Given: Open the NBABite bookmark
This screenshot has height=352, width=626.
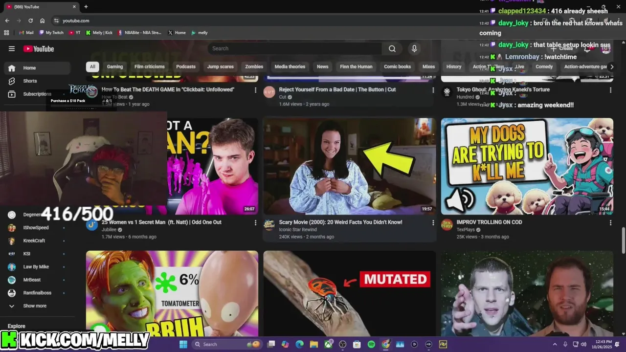Looking at the screenshot, I should 139,33.
